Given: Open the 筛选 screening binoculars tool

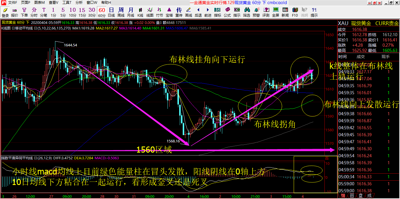Looking at the screenshot, I should click(x=247, y=12).
